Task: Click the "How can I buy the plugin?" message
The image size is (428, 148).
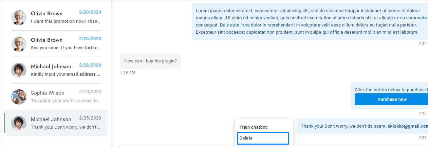Action: coord(150,61)
